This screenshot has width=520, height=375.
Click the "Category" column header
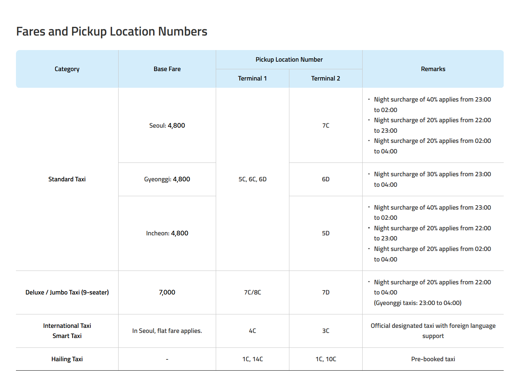(67, 69)
